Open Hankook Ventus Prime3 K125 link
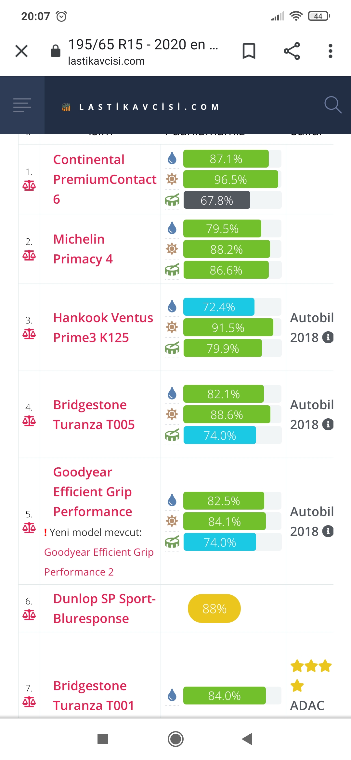351x760 pixels. 103,328
